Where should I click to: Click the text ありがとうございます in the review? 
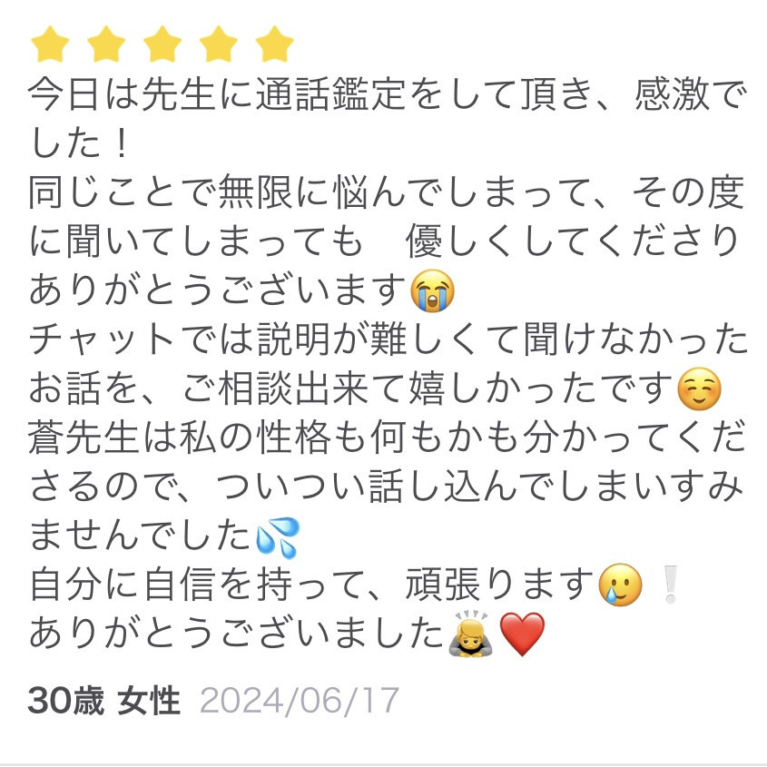click(x=218, y=290)
